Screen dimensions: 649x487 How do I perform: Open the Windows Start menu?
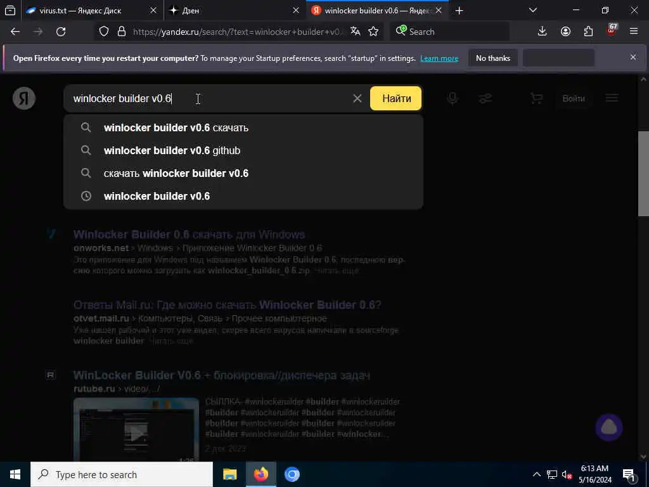tap(15, 474)
